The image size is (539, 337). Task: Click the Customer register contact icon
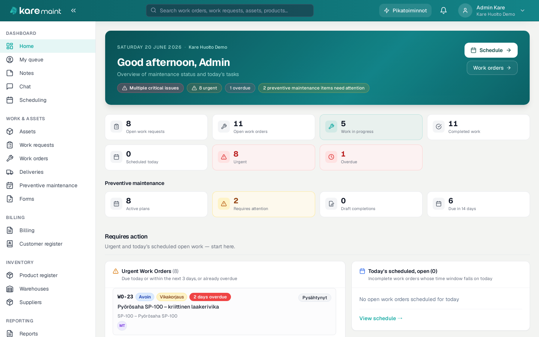10,244
